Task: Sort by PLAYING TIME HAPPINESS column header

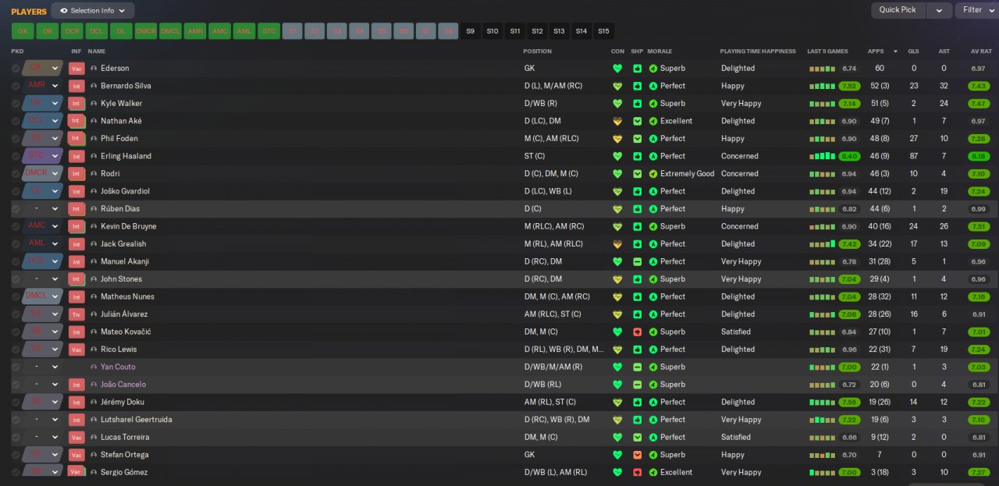Action: [x=758, y=51]
